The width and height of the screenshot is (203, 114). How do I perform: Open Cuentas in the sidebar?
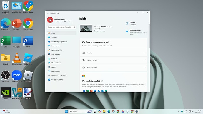tap(61, 58)
